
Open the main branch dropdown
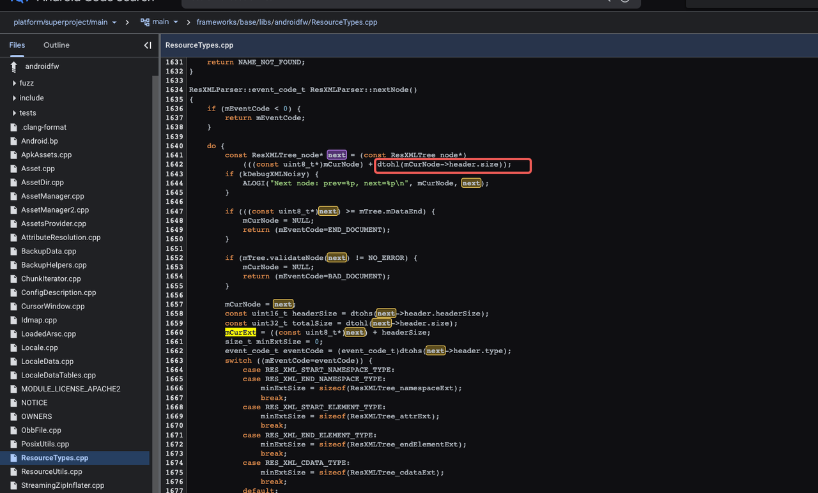click(x=160, y=22)
